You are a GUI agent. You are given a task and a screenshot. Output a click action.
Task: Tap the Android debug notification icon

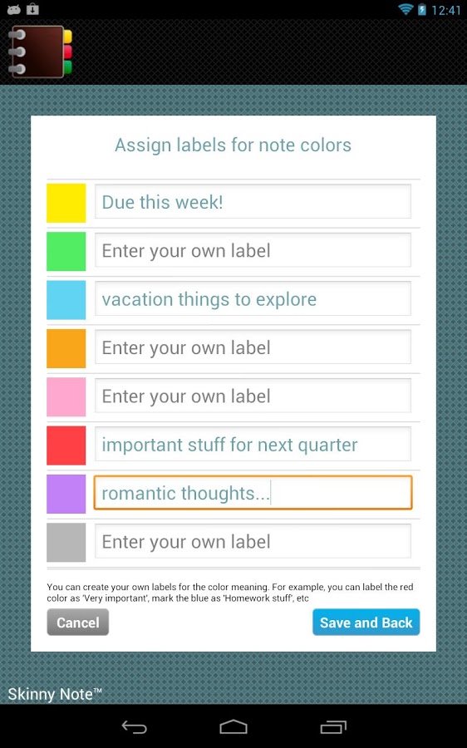point(14,9)
